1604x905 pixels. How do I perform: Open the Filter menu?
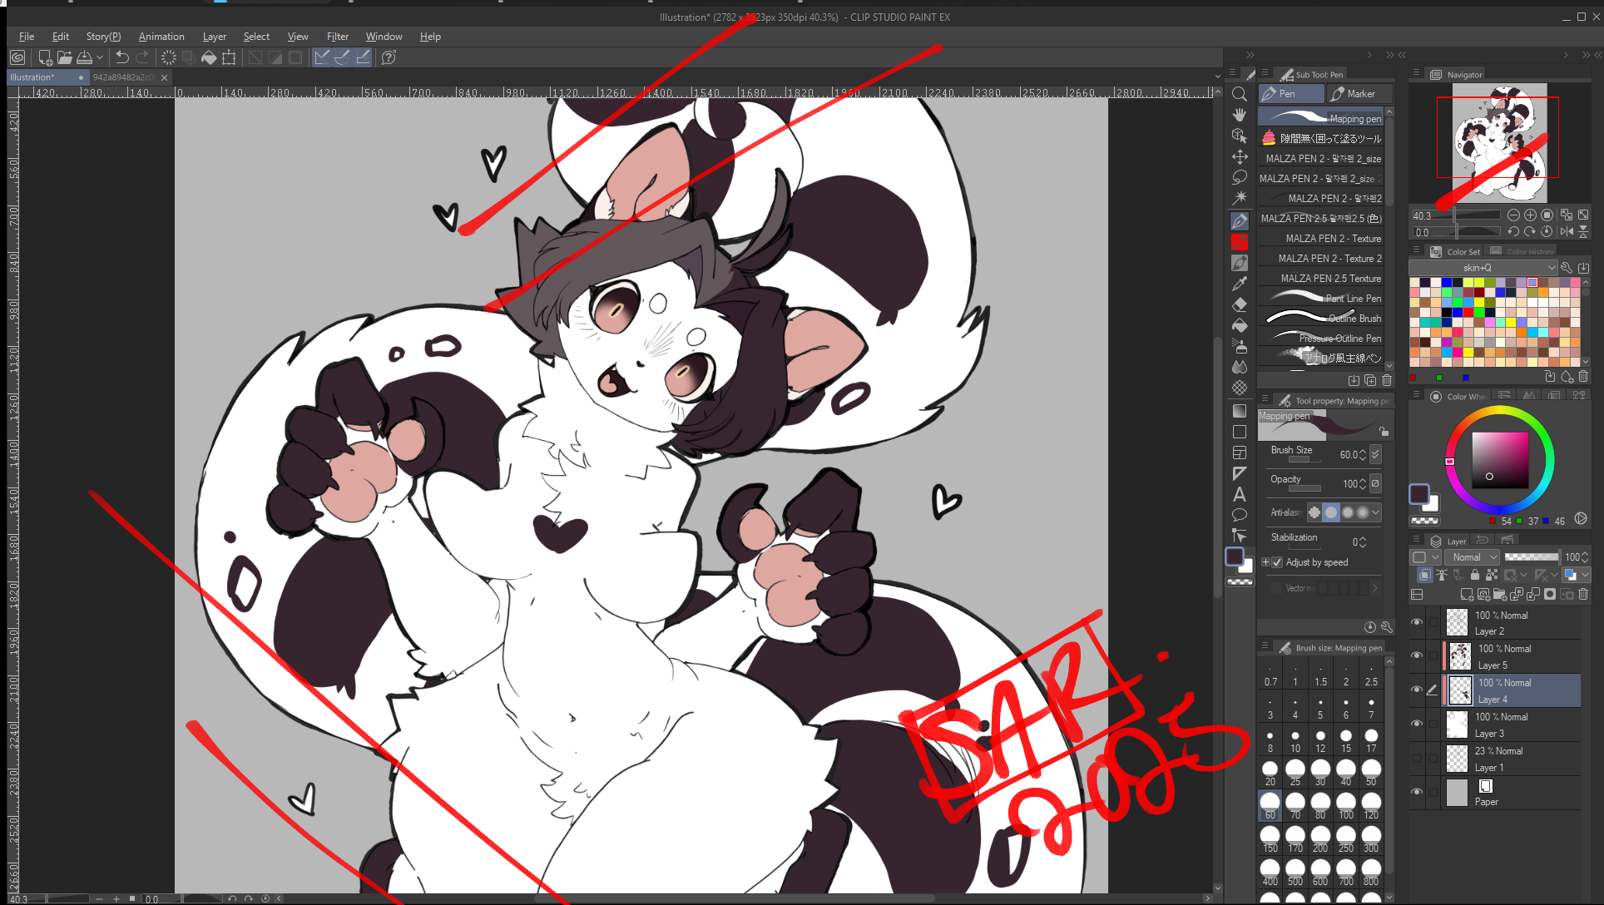[x=337, y=37]
